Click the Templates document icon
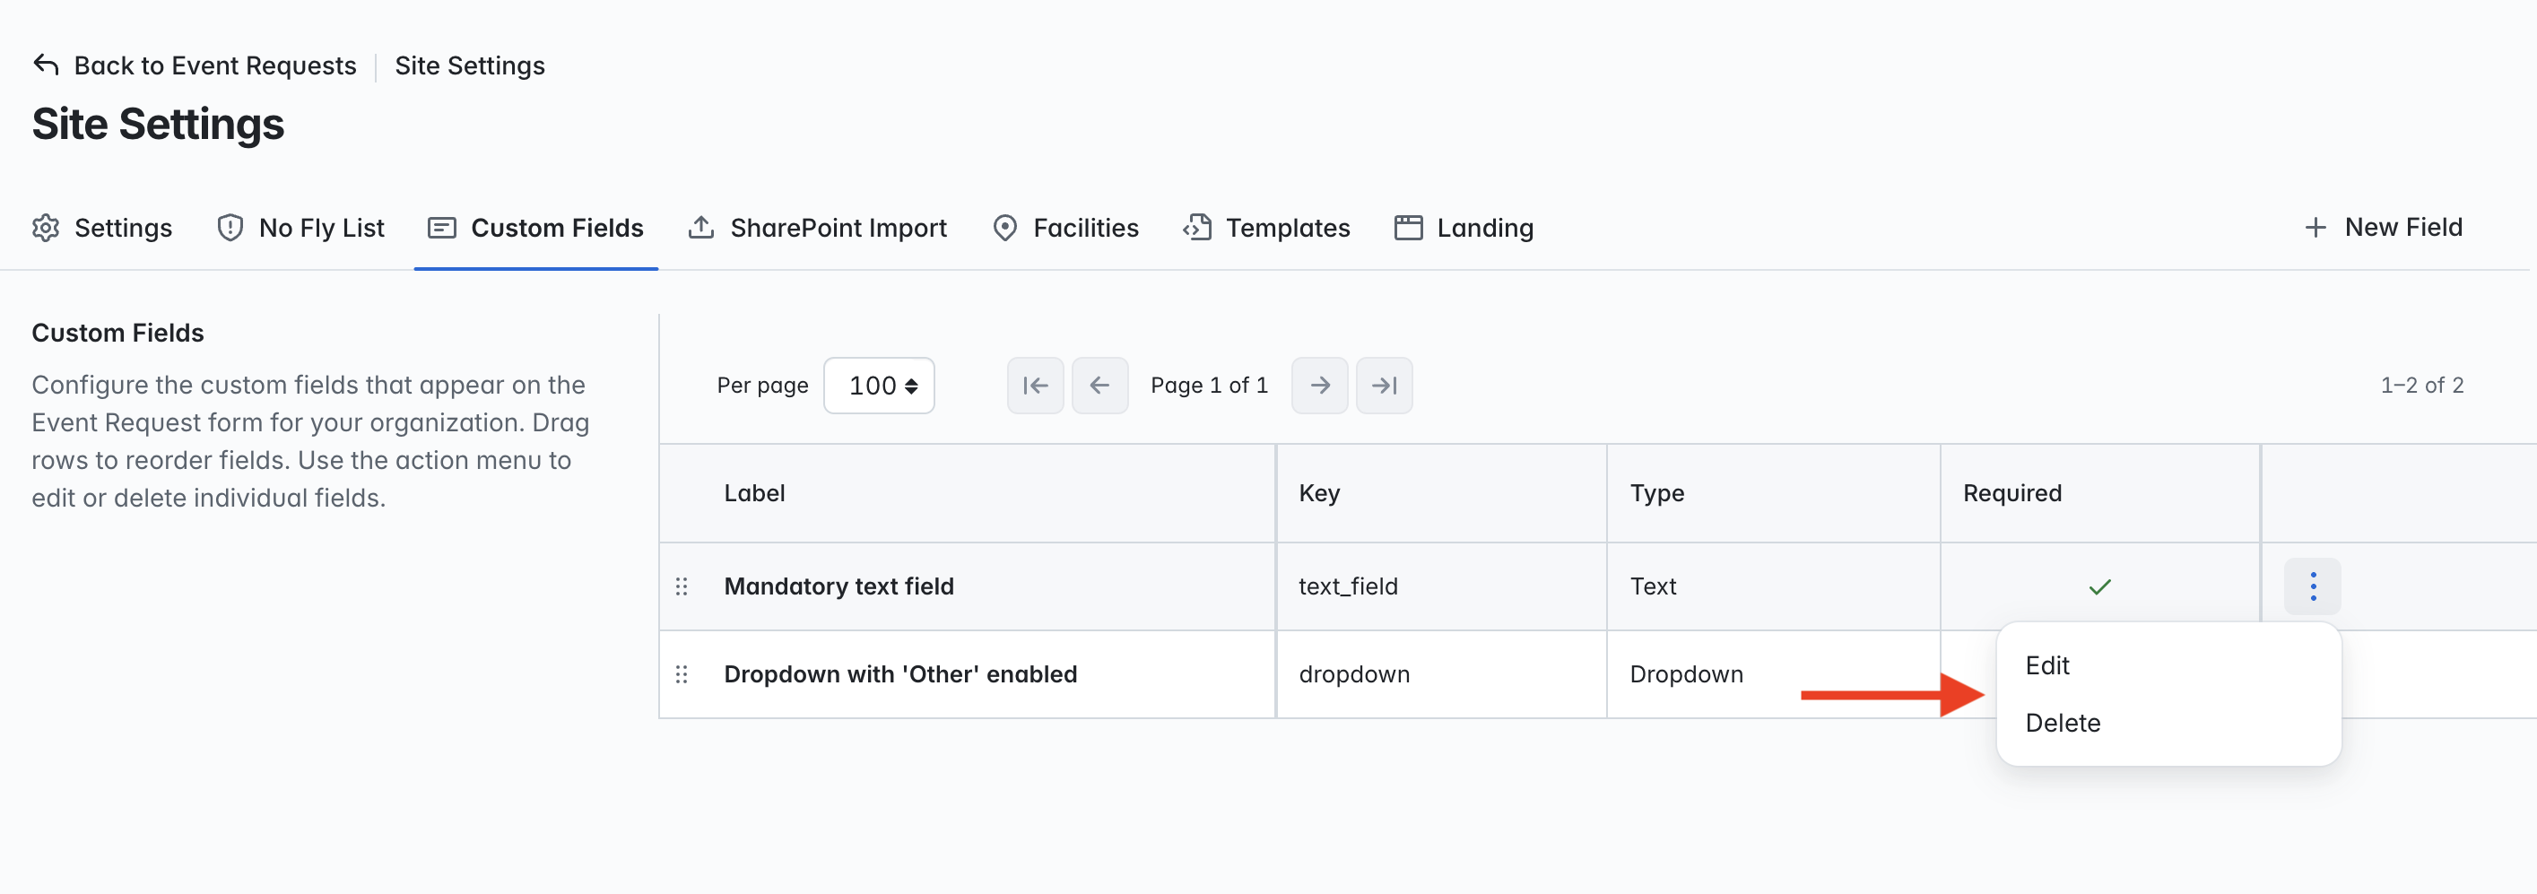 point(1197,228)
